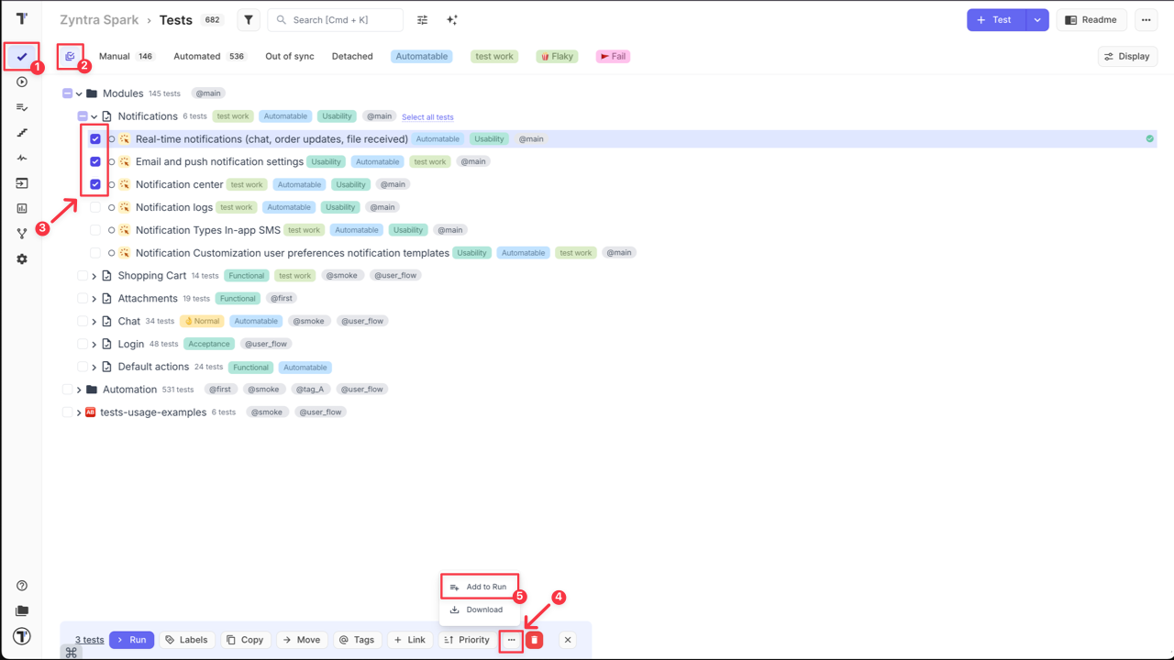This screenshot has width=1174, height=660.
Task: Open the analytics chart icon in sidebar
Action: [x=22, y=208]
